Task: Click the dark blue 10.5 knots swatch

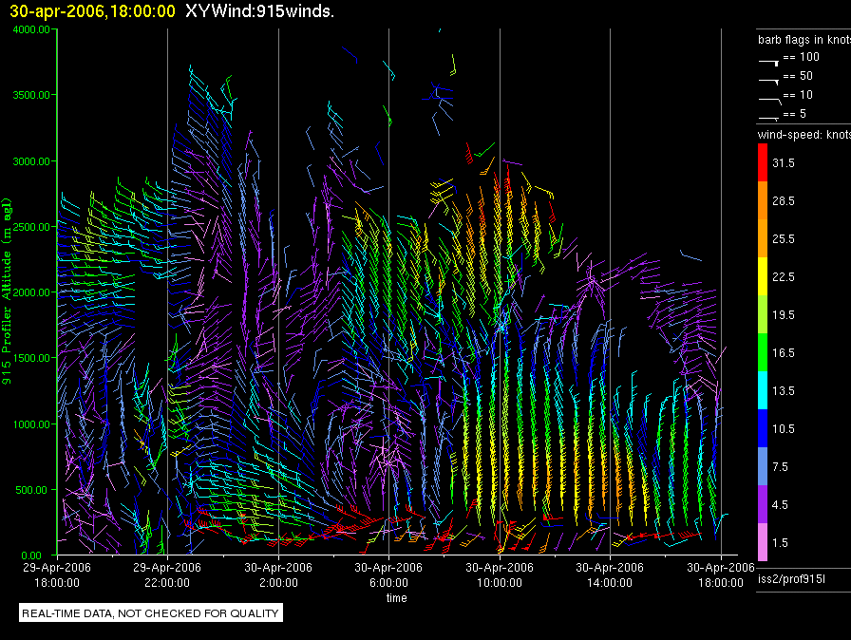Action: 764,428
